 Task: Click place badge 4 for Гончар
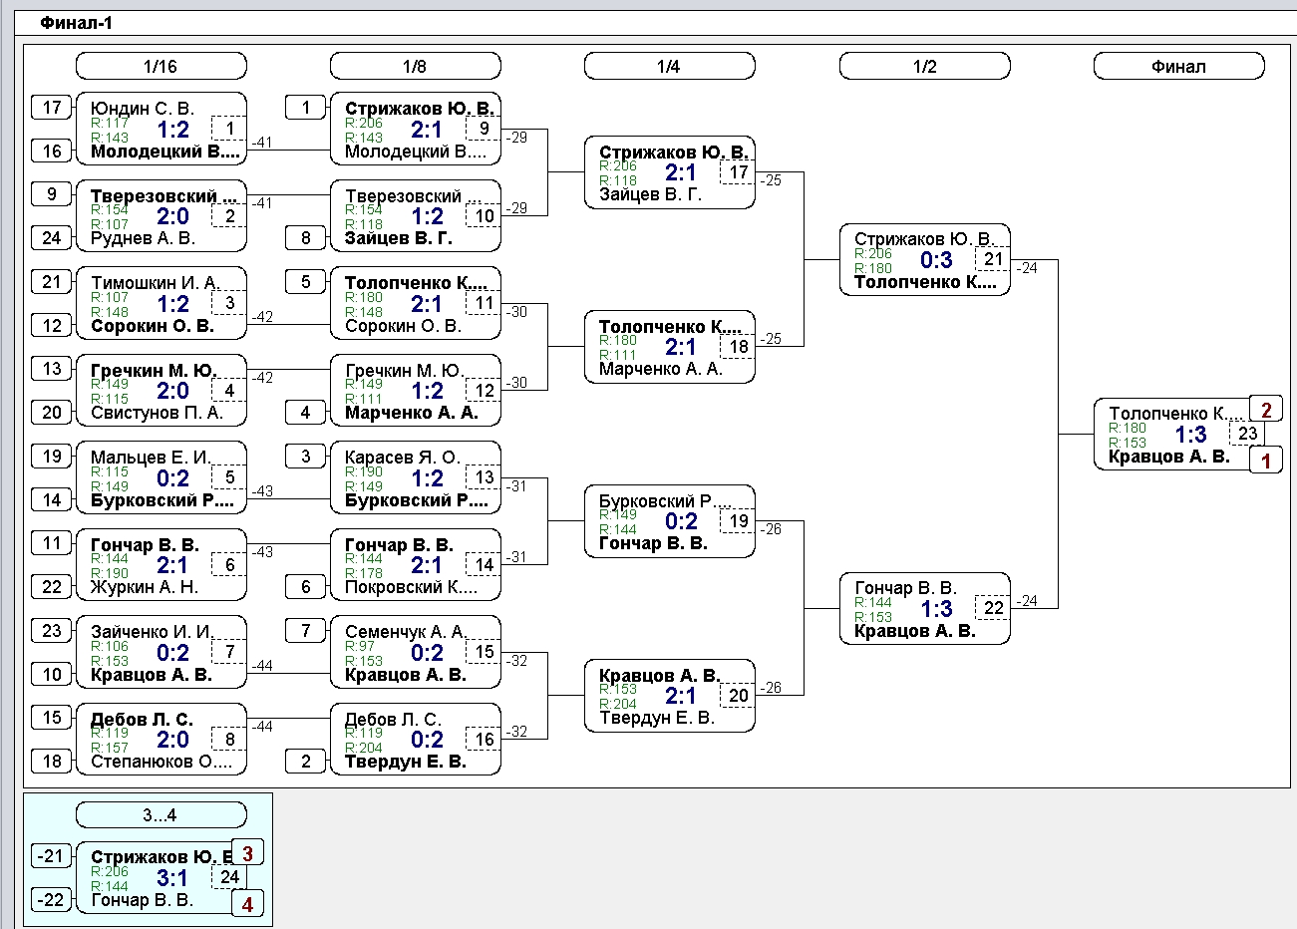(x=247, y=904)
